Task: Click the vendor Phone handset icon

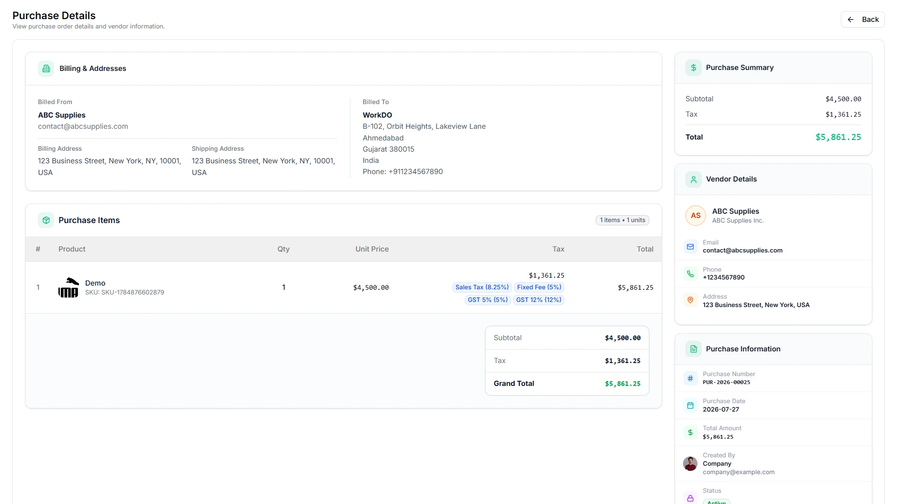Action: click(691, 273)
